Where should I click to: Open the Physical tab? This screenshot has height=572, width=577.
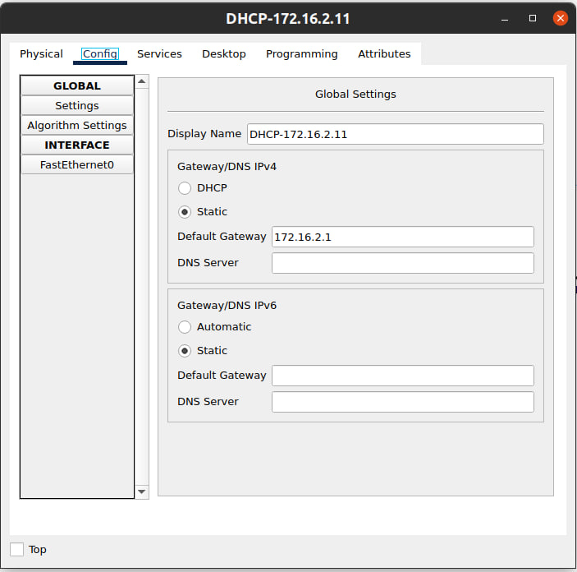(41, 53)
